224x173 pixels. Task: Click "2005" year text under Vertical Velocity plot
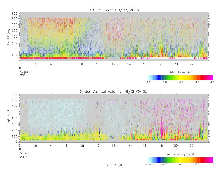(24, 157)
